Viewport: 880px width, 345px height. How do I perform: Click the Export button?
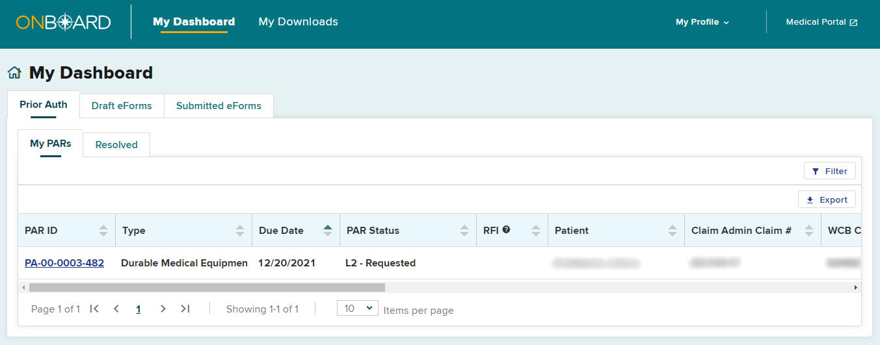tap(827, 199)
